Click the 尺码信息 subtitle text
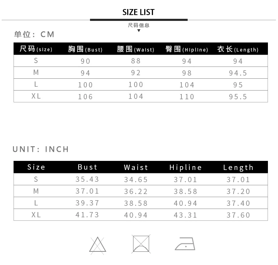 click(x=139, y=25)
